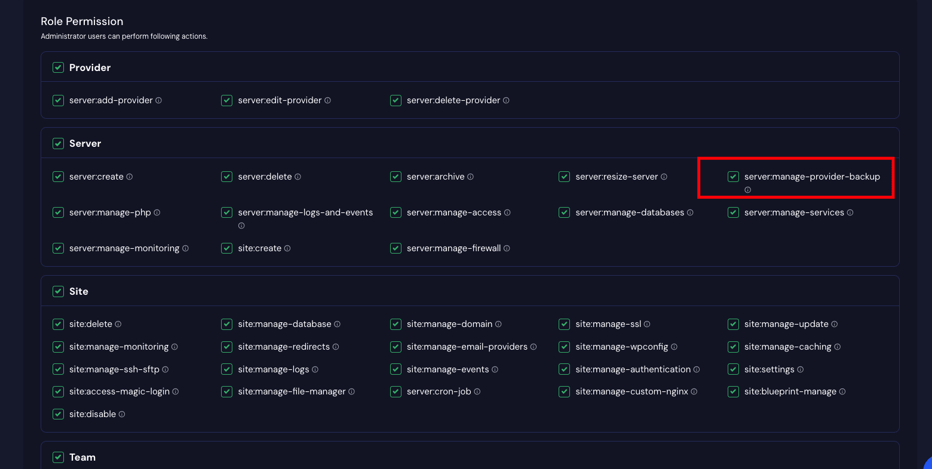The image size is (932, 469).
Task: Click info icon under server:manage-provider-backup
Action: click(747, 190)
